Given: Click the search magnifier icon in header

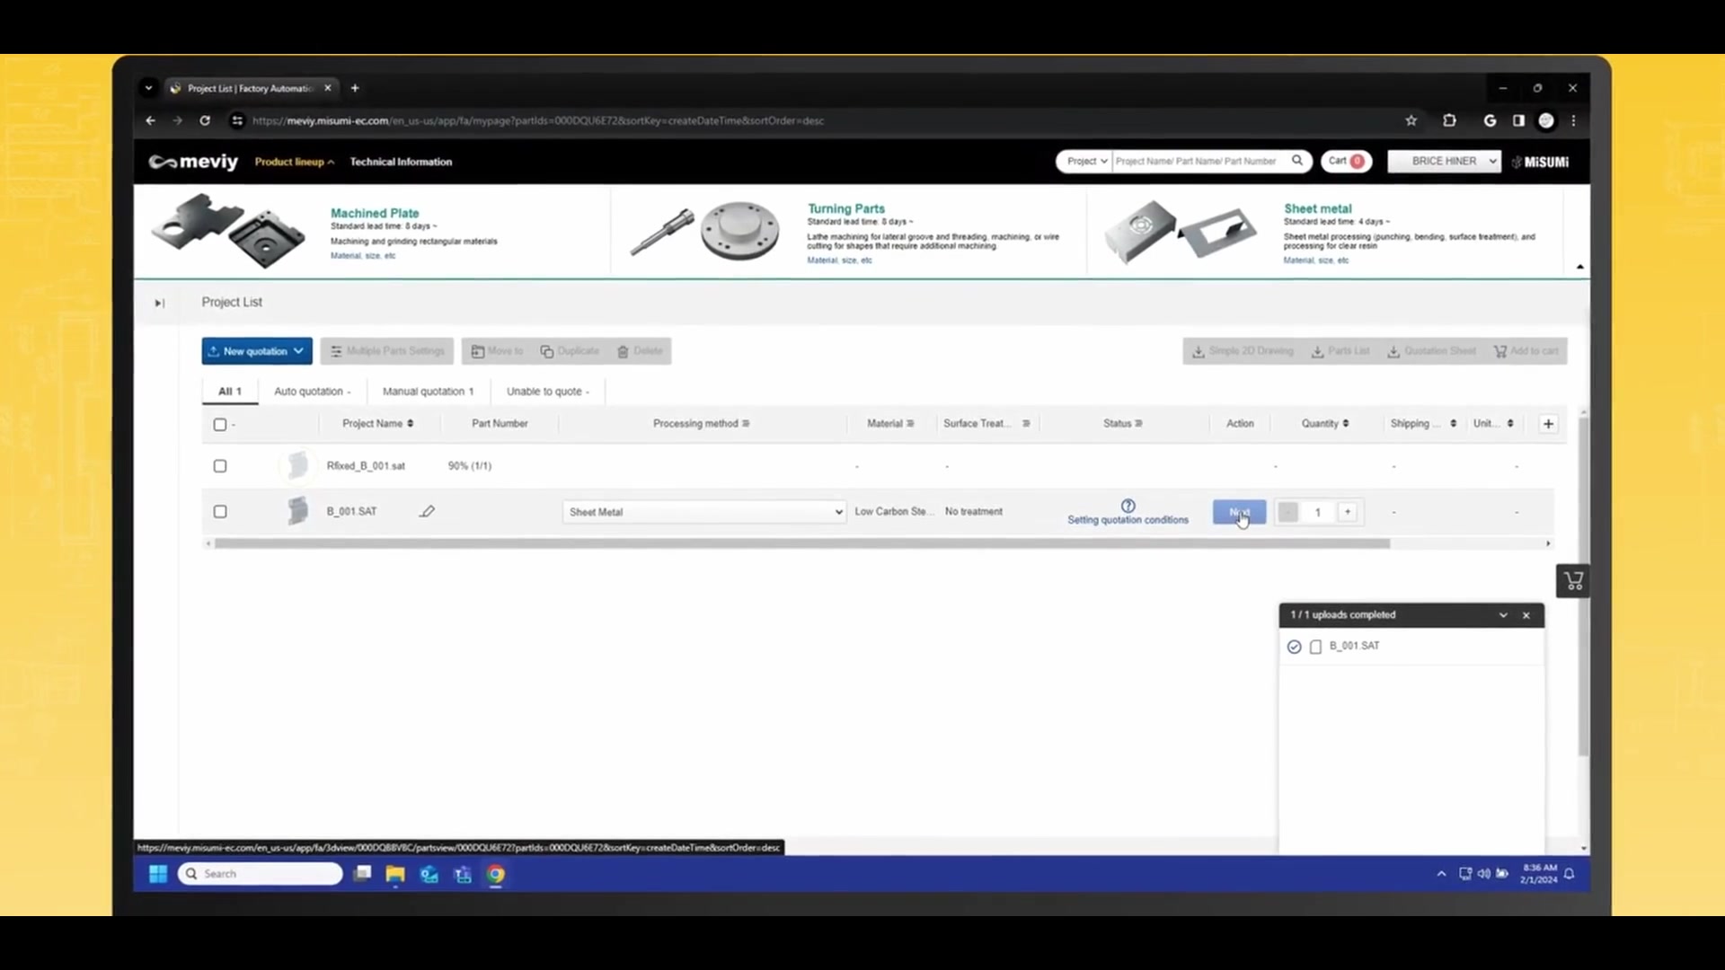Looking at the screenshot, I should 1297,161.
